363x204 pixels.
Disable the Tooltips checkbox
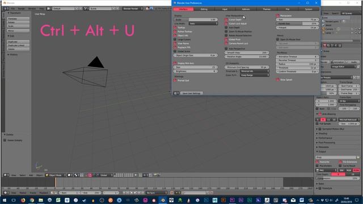(x=175, y=28)
